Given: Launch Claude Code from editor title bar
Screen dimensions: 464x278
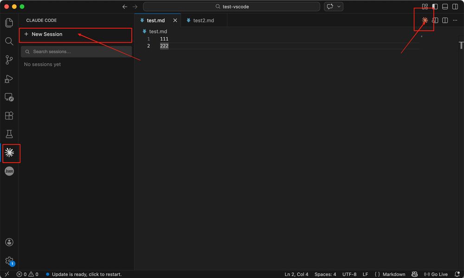Looking at the screenshot, I should point(424,20).
